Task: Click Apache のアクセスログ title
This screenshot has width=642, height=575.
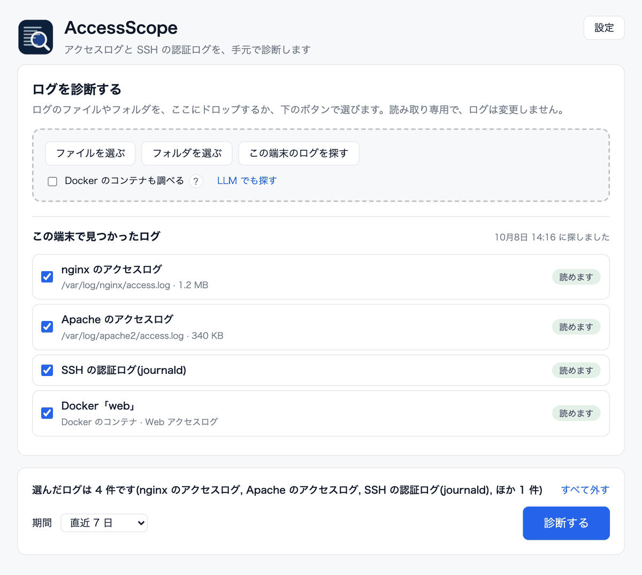Action: (117, 319)
